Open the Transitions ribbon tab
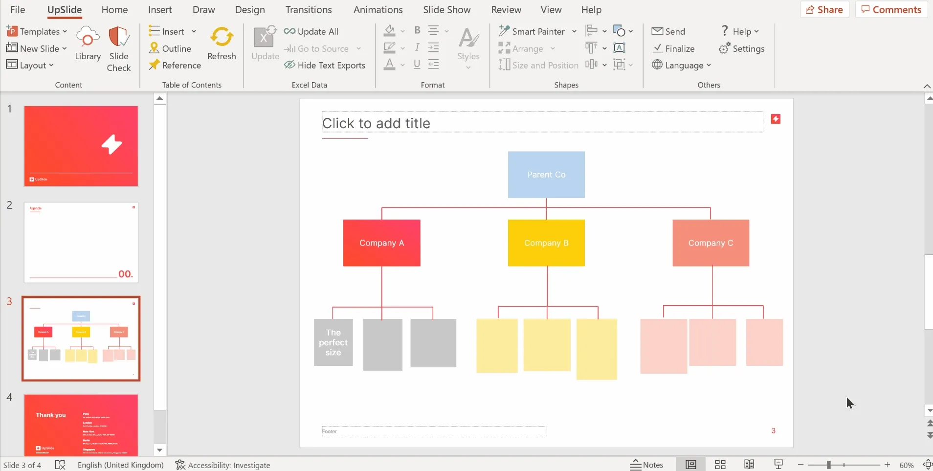The image size is (933, 471). (309, 10)
